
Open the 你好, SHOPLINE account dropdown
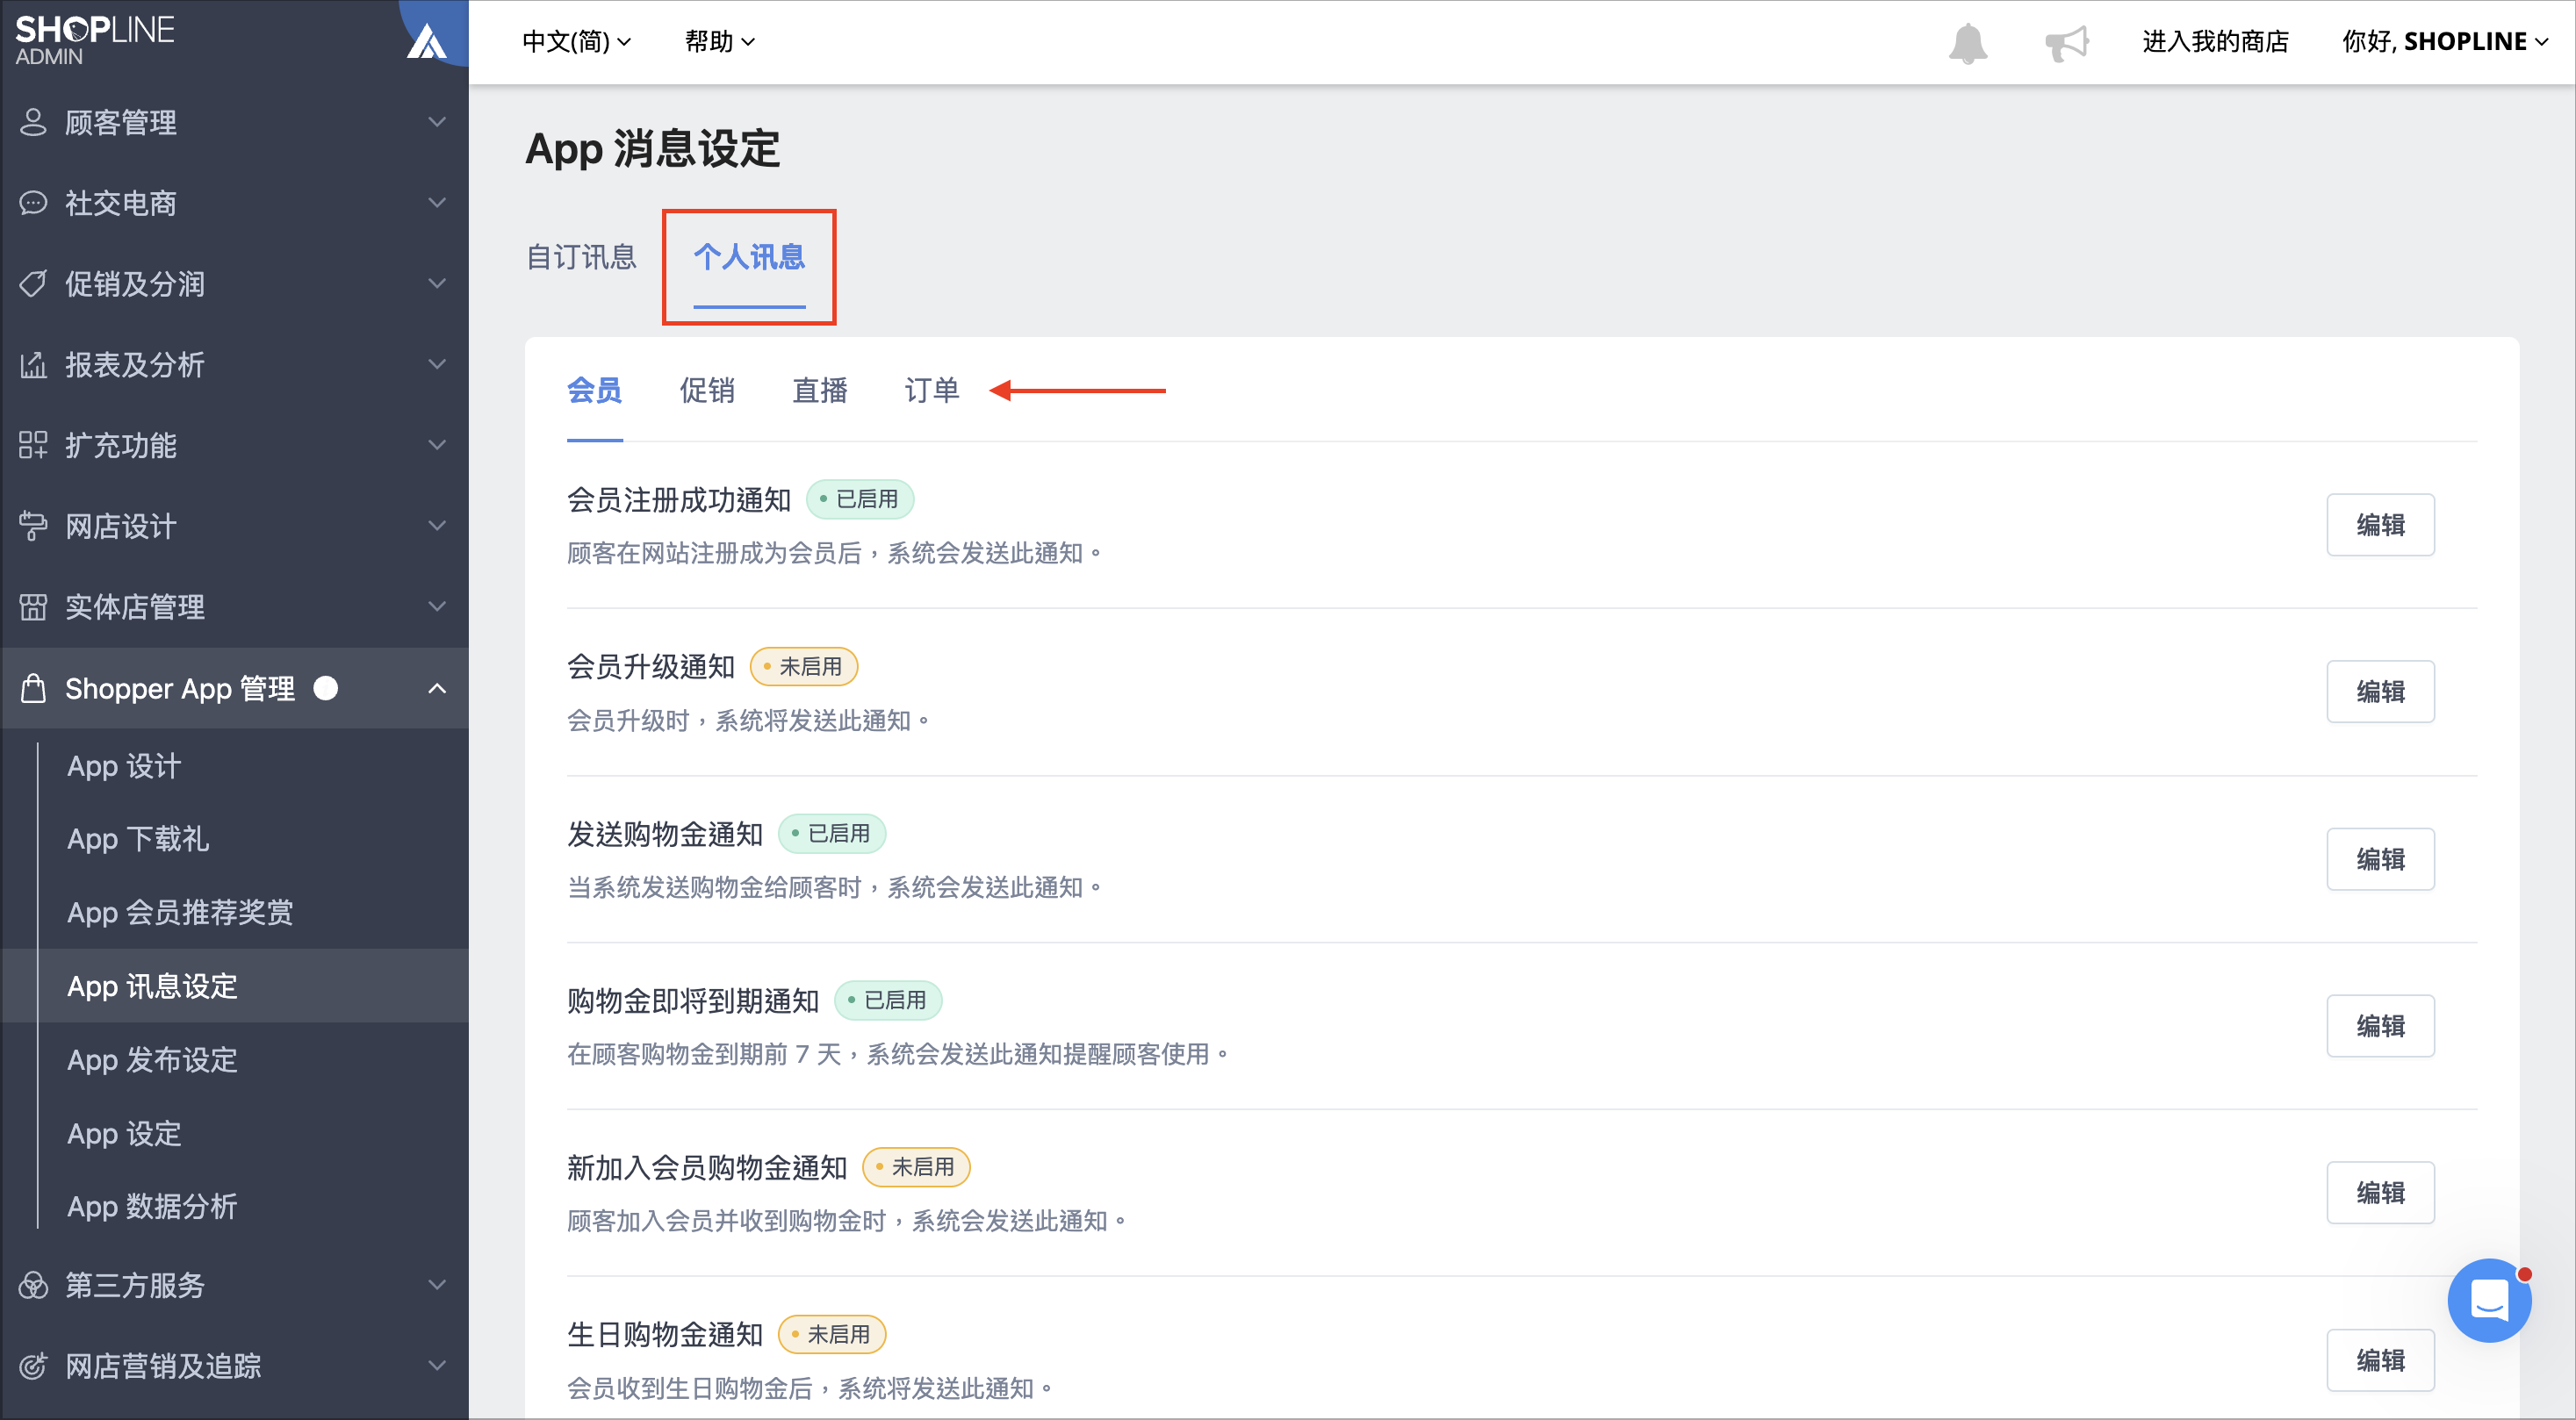2446,41
